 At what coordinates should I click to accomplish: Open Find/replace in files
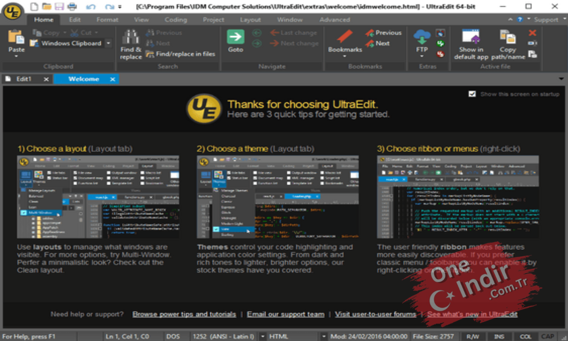(180, 54)
